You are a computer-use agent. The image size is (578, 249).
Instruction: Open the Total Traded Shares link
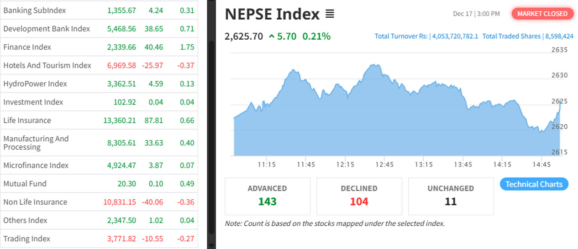click(527, 36)
